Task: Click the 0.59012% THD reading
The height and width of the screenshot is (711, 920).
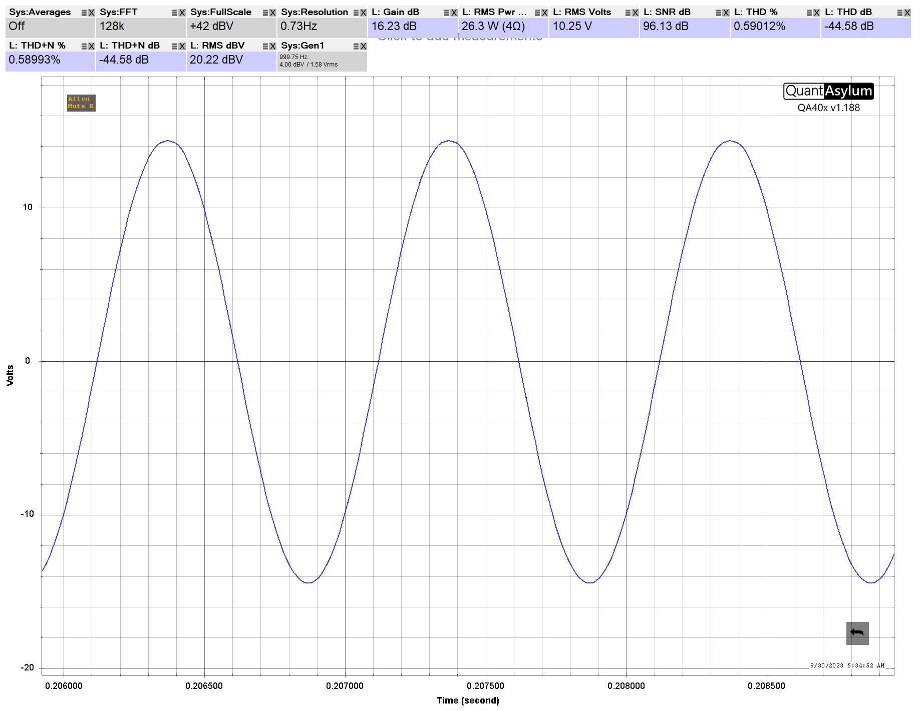Action: pos(759,26)
